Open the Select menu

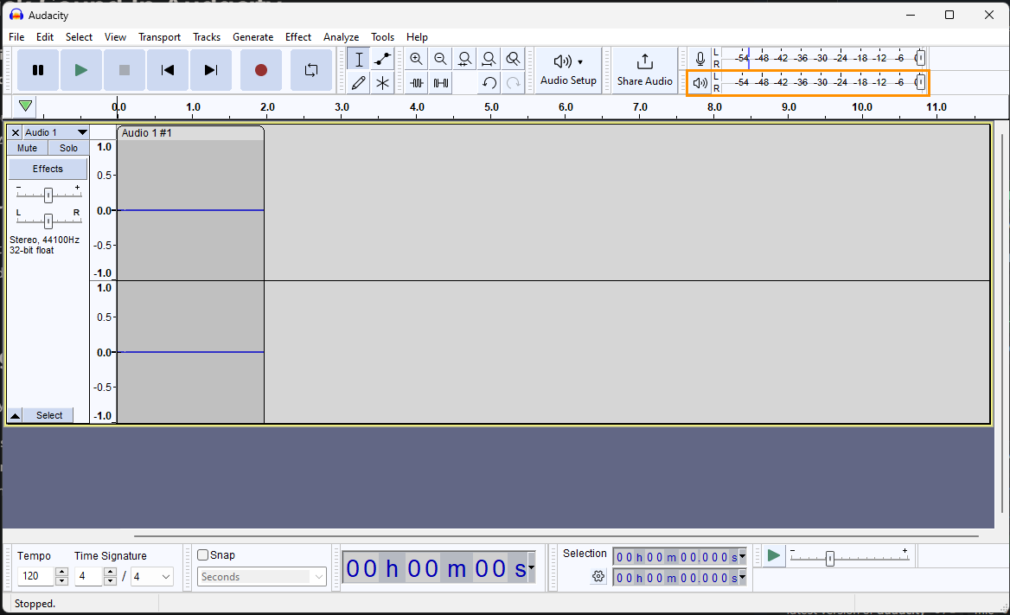click(80, 36)
